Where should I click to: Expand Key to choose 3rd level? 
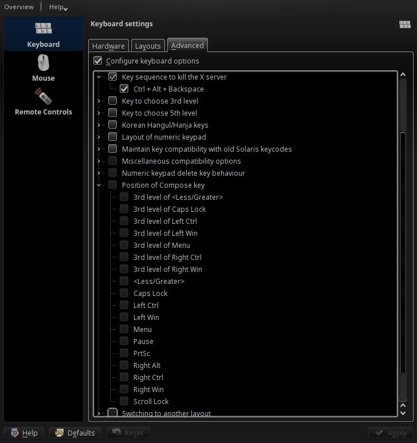point(99,101)
